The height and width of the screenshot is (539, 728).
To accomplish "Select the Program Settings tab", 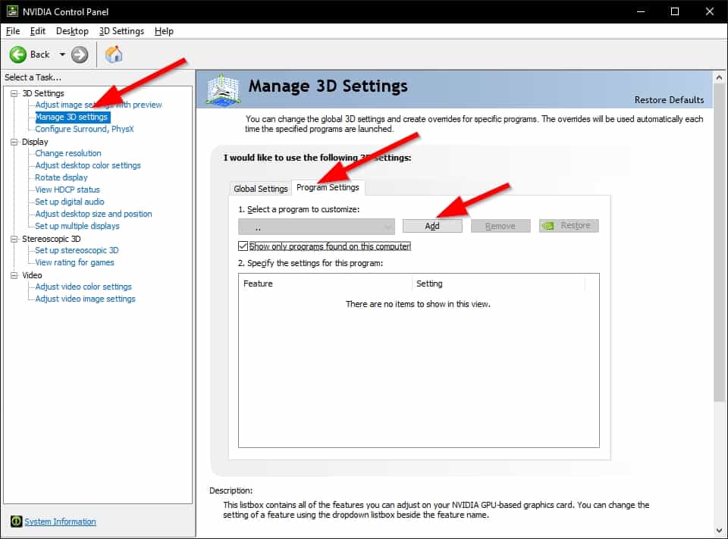I will pyautogui.click(x=328, y=187).
